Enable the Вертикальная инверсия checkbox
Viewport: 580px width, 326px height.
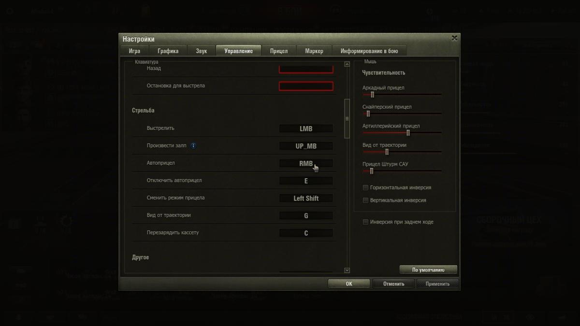pyautogui.click(x=366, y=200)
